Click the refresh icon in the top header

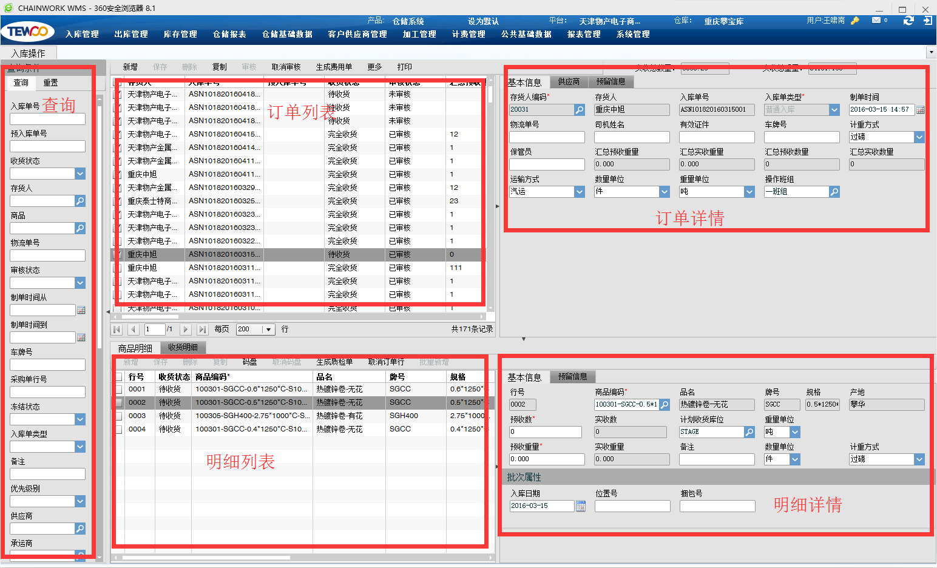pos(908,21)
